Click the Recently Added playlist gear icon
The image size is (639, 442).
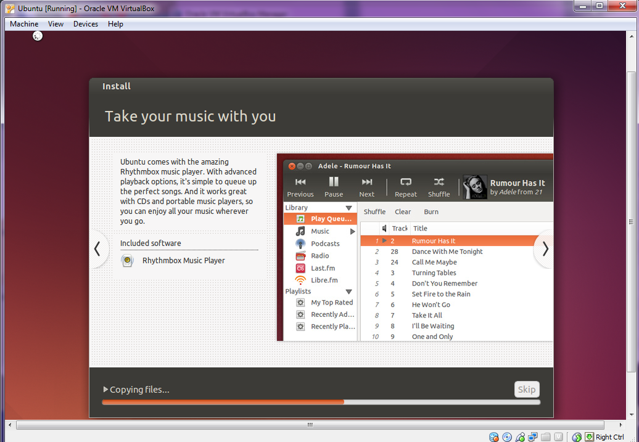pyautogui.click(x=300, y=314)
